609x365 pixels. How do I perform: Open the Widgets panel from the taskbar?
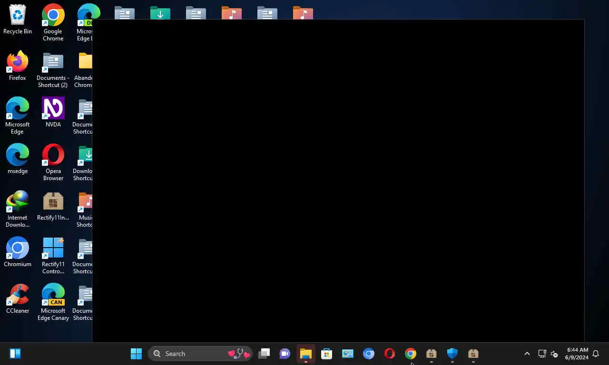pyautogui.click(x=15, y=354)
